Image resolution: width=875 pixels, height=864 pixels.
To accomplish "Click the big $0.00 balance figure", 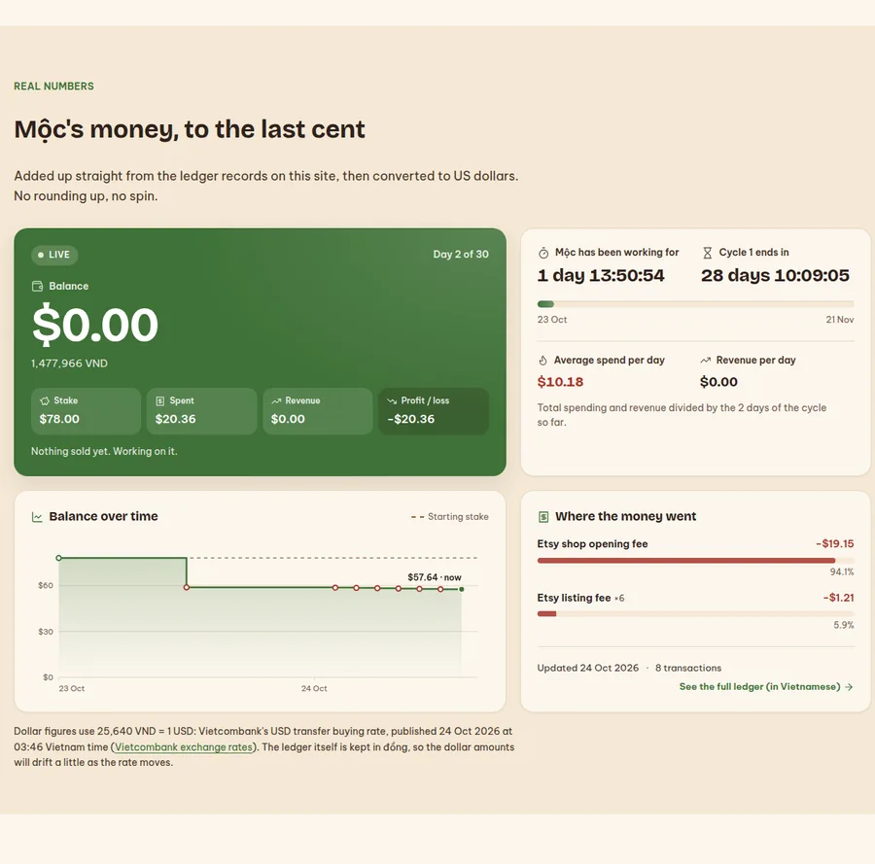I will pos(95,325).
